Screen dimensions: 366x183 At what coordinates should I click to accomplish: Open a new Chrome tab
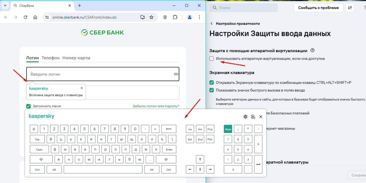80,5
